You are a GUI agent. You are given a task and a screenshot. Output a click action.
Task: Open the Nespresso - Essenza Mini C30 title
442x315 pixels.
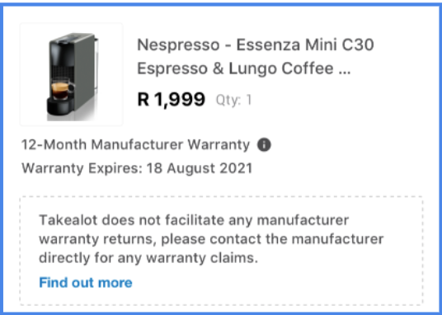(256, 45)
